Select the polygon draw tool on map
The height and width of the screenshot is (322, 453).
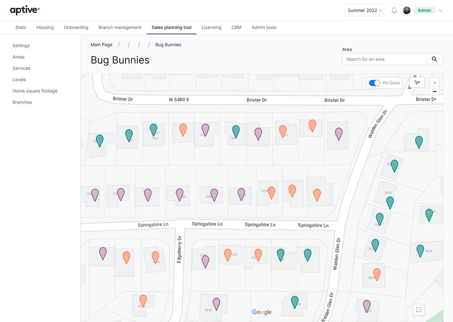pos(417,82)
